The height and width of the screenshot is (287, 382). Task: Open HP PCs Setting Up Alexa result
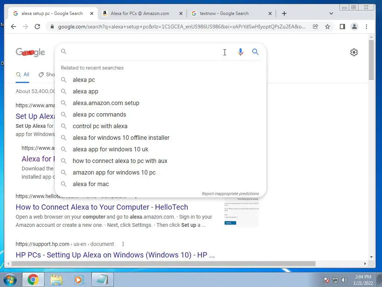[115, 255]
